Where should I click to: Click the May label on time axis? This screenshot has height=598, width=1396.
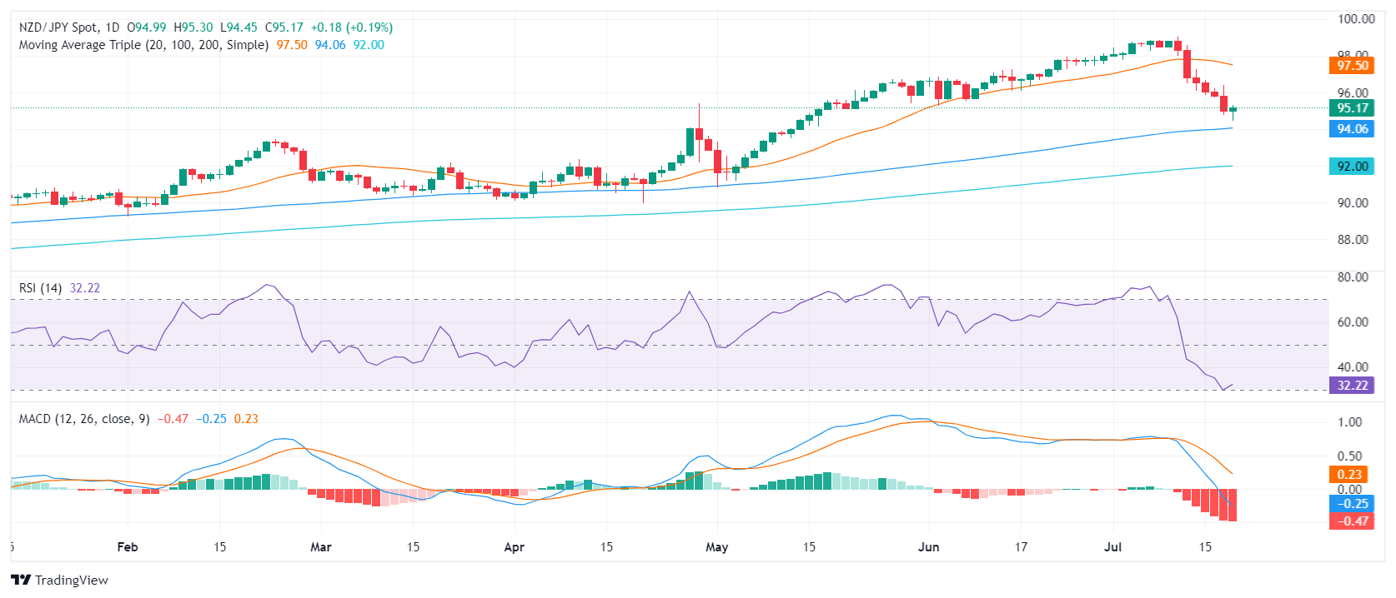pos(716,547)
